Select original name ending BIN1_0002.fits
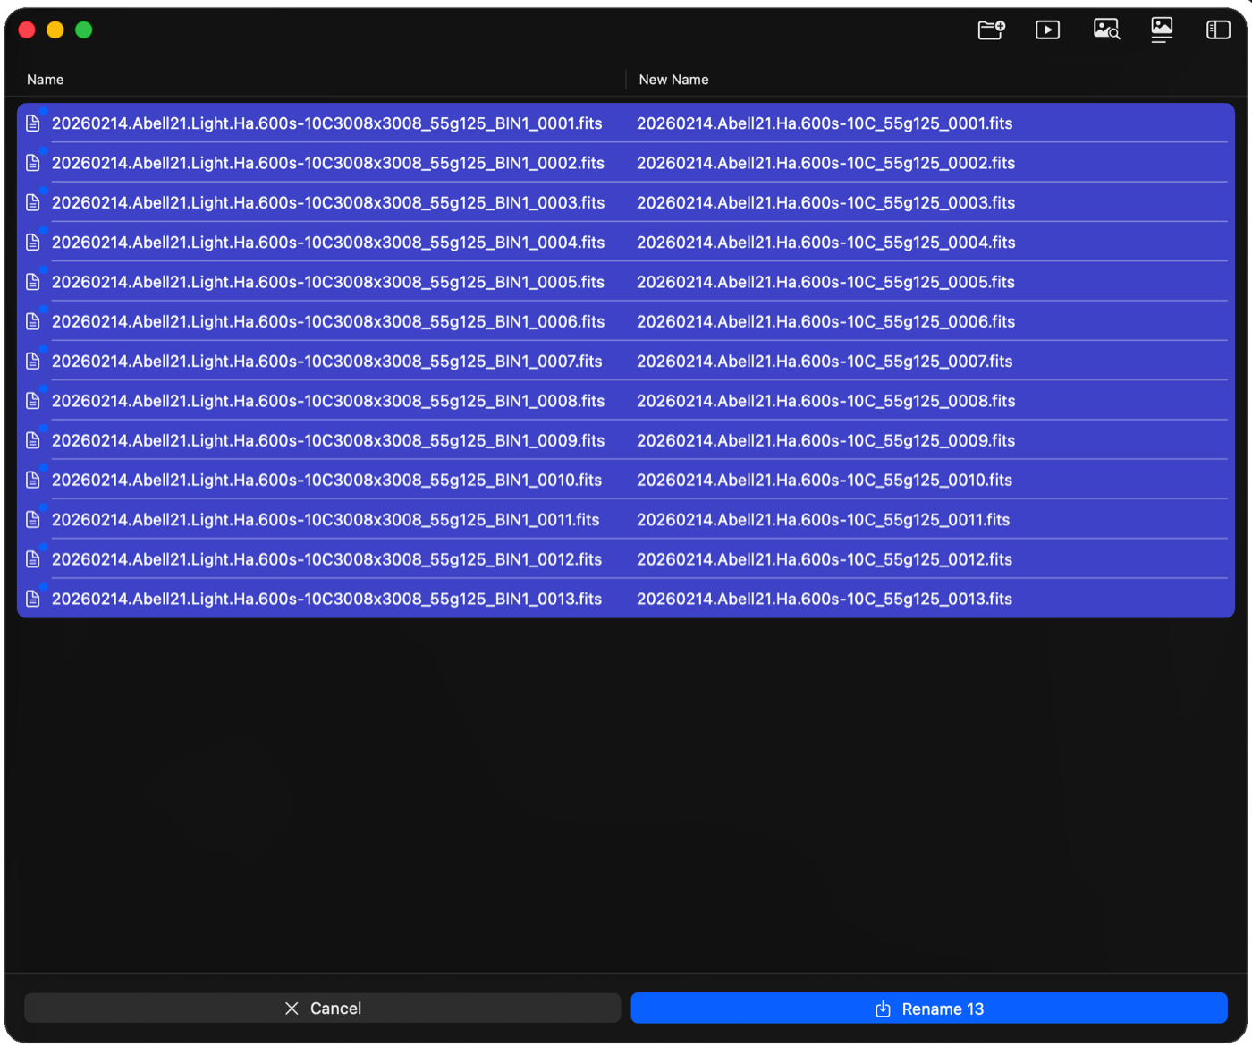Viewport: 1252px width, 1047px height. 328,163
